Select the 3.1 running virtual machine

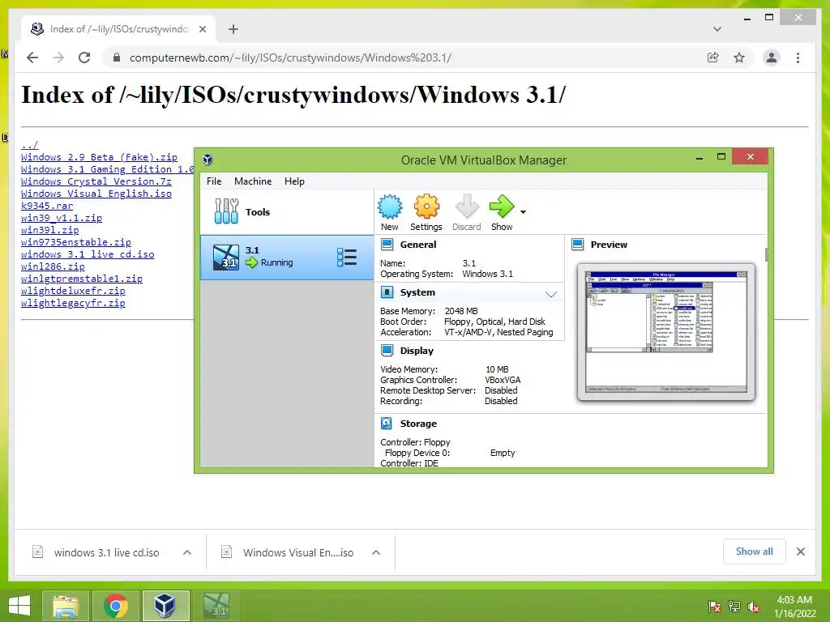[286, 257]
